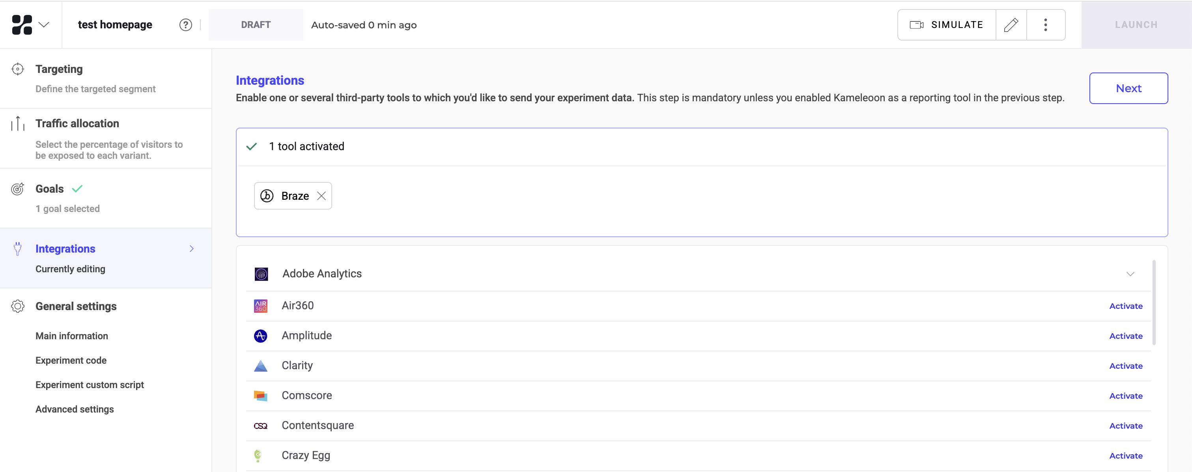Open the three-dot more options menu
Screen dimensions: 1192x472
coord(1045,25)
